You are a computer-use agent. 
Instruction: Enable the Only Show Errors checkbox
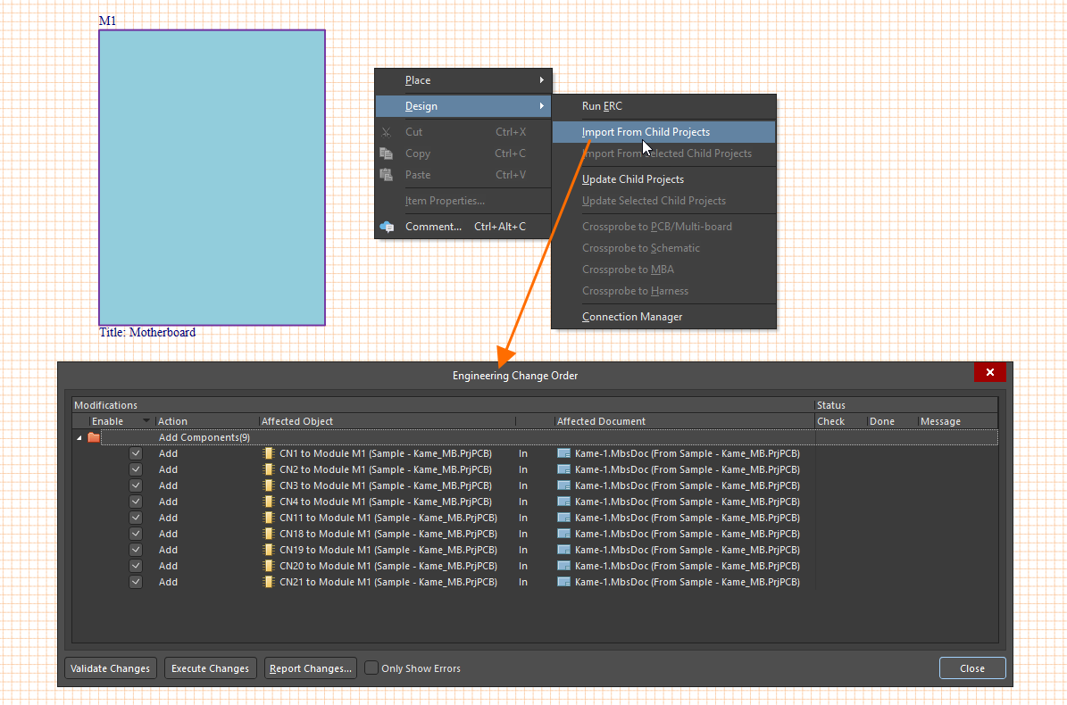pos(372,668)
